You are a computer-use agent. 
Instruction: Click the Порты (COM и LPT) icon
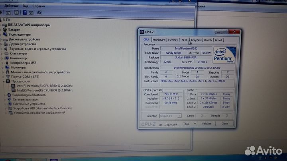(x=8, y=77)
